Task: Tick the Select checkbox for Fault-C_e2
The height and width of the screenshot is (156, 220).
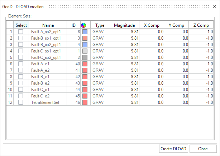Action: click(x=21, y=96)
